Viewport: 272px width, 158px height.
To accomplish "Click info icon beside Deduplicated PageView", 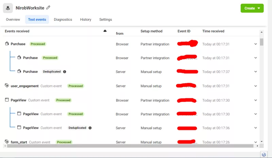I will pyautogui.click(x=90, y=128).
